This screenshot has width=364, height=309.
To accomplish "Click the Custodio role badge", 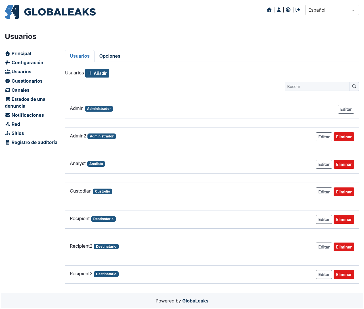I will pos(102,191).
